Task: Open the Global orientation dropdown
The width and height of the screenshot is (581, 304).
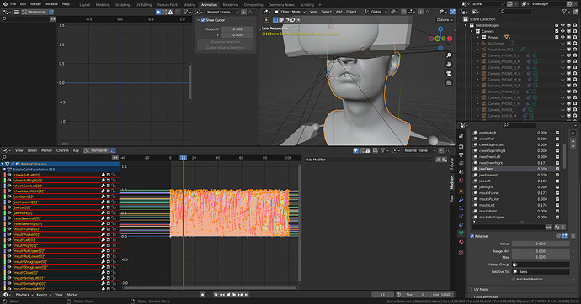Action: point(376,12)
